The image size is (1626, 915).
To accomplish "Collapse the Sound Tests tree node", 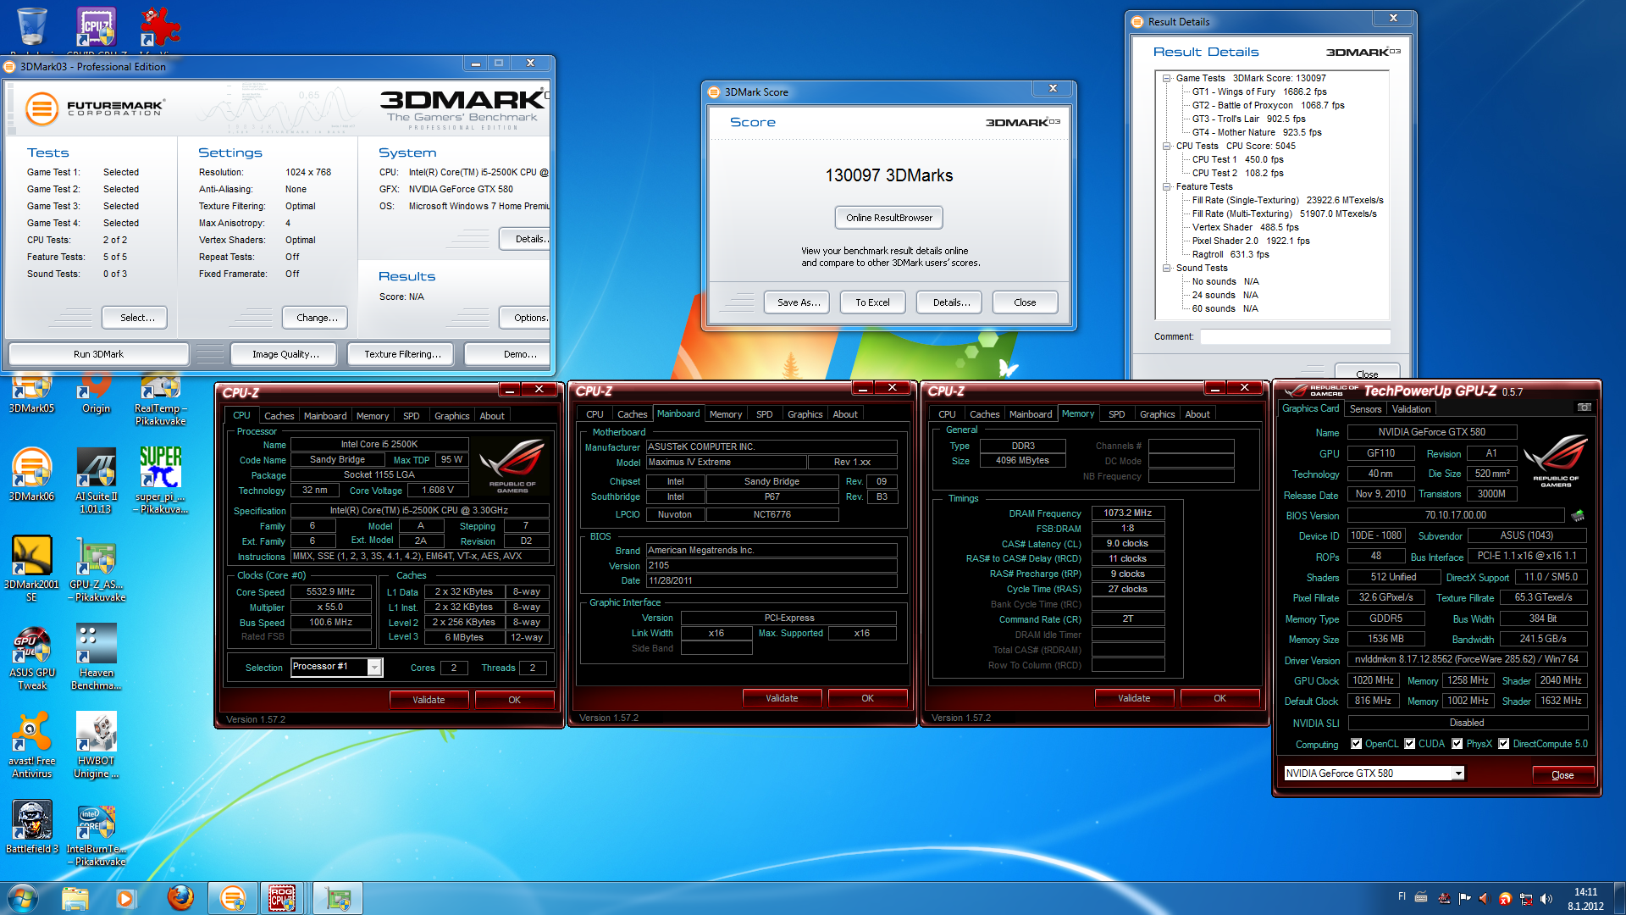I will pos(1167,268).
